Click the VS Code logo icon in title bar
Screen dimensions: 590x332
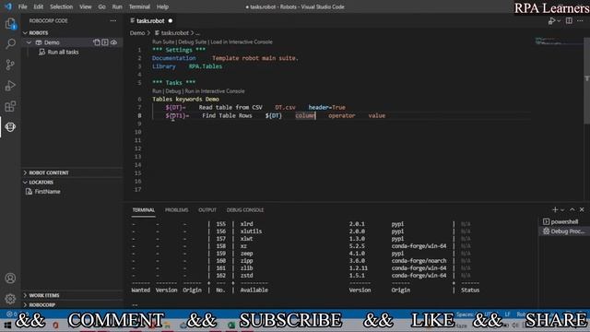8,6
